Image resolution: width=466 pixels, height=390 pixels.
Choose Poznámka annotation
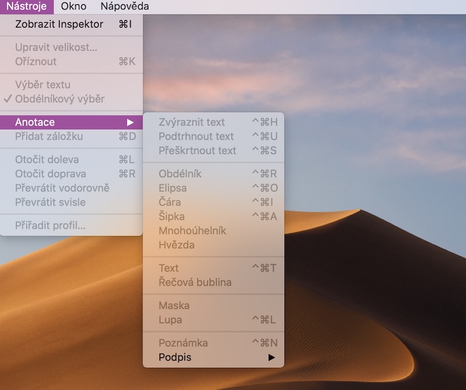(x=213, y=343)
